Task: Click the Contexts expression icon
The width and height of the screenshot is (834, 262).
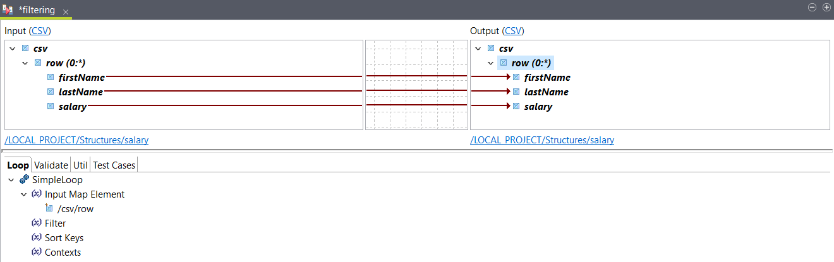Action: (37, 252)
